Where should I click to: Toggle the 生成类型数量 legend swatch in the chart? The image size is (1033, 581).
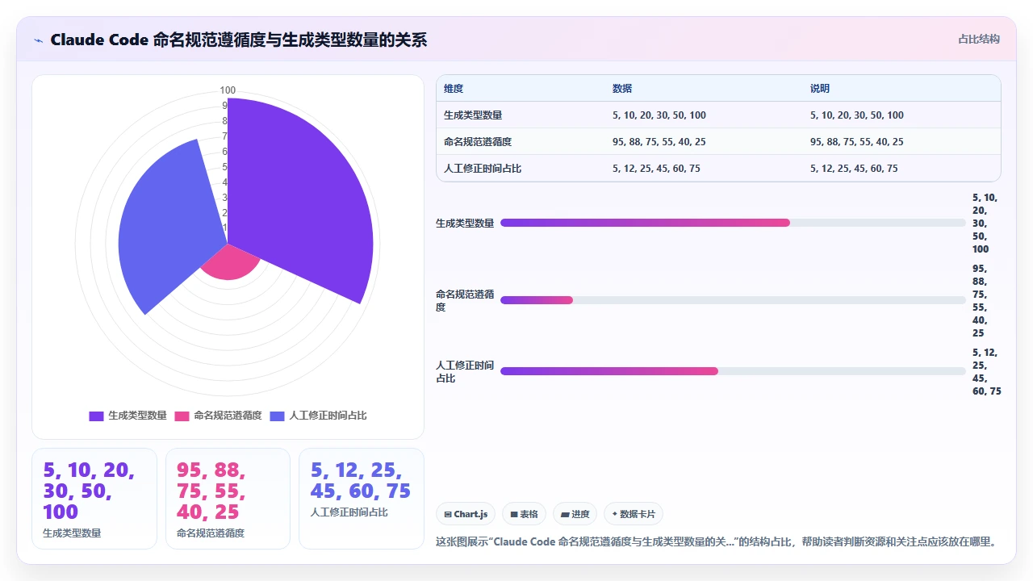coord(96,416)
